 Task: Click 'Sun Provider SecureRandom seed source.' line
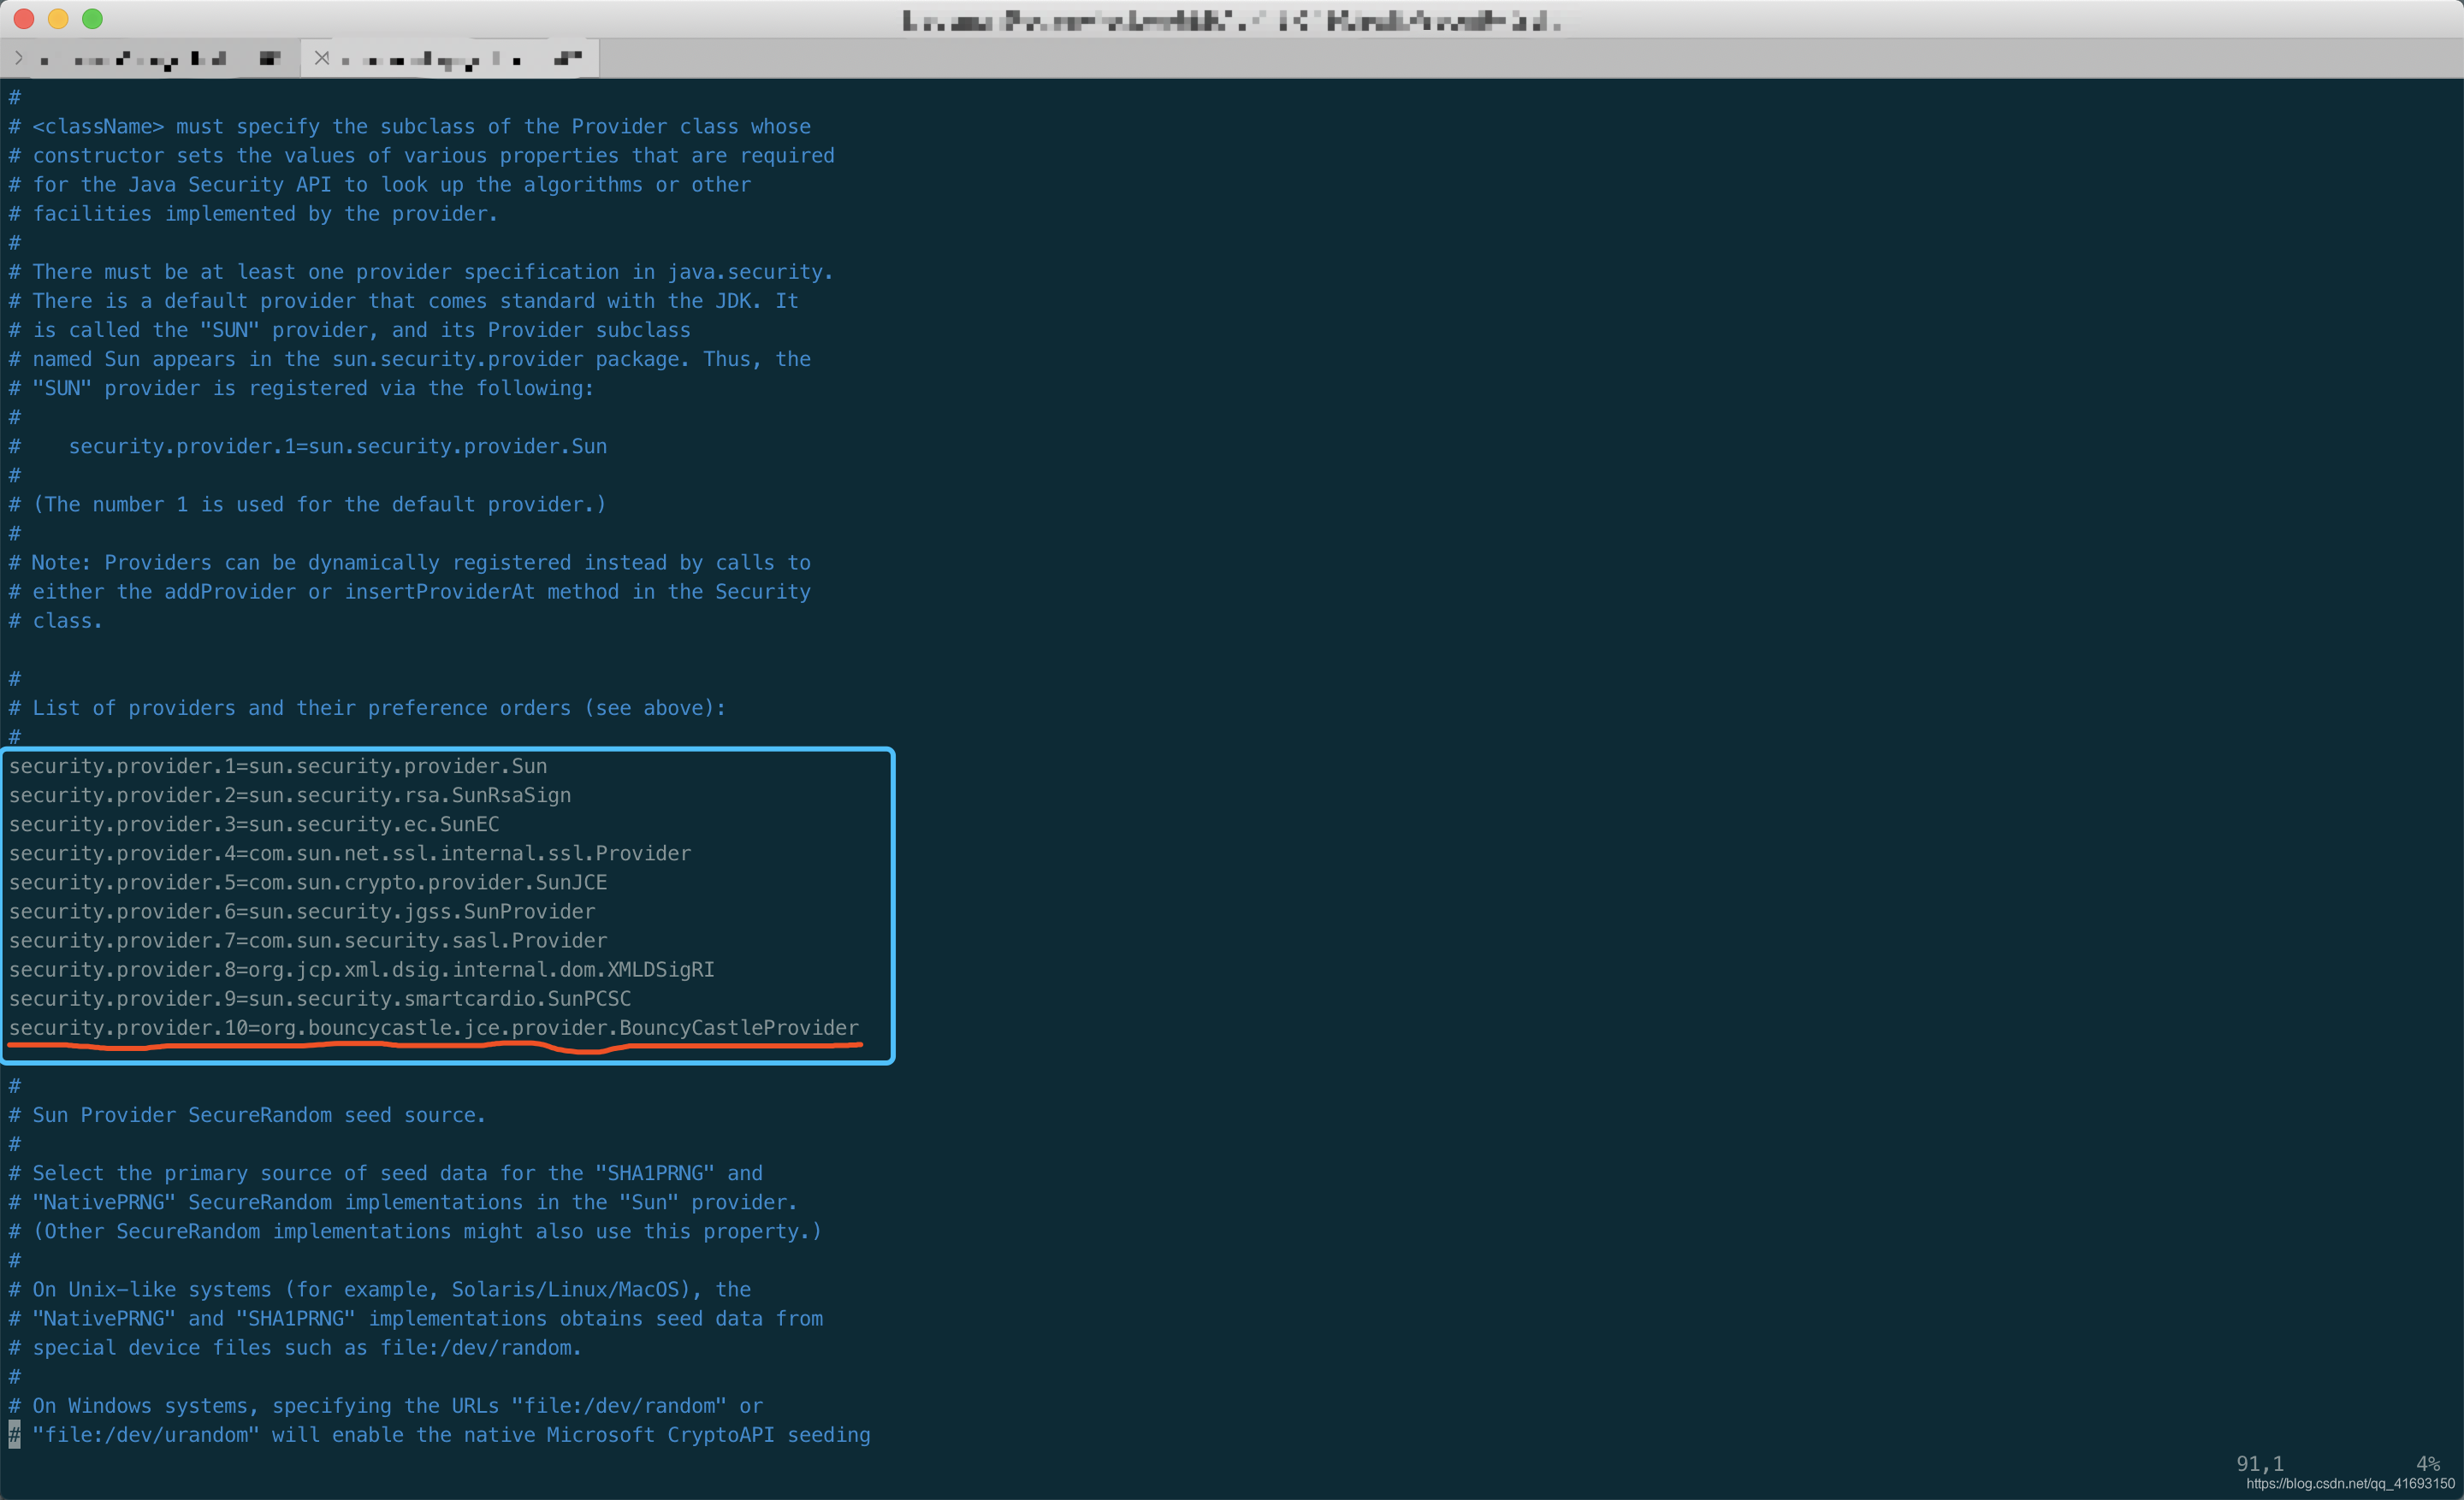247,1115
